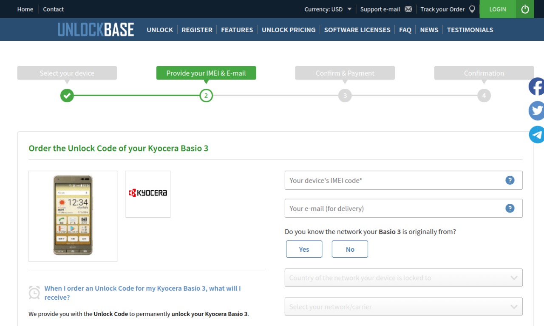544x326 pixels.
Task: Open the REGISTER menu item
Action: pyautogui.click(x=197, y=30)
